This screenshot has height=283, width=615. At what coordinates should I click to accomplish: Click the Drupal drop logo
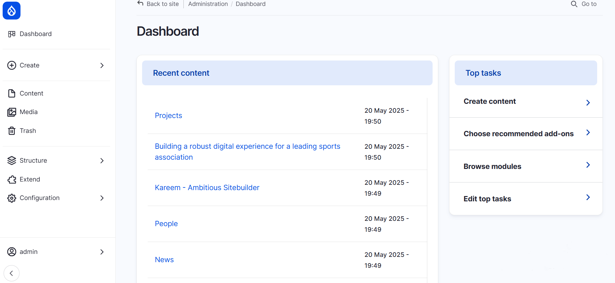point(12,11)
